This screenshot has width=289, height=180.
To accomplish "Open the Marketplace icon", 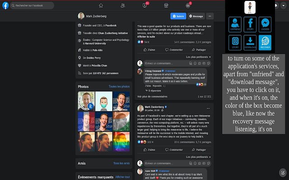I will point(166,5).
